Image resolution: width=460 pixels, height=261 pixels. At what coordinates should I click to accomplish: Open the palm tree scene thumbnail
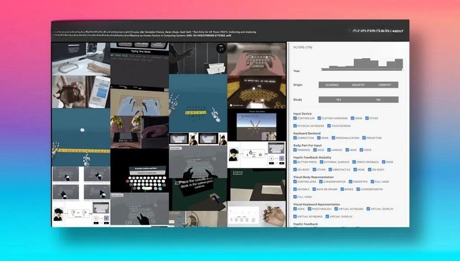tap(140, 132)
